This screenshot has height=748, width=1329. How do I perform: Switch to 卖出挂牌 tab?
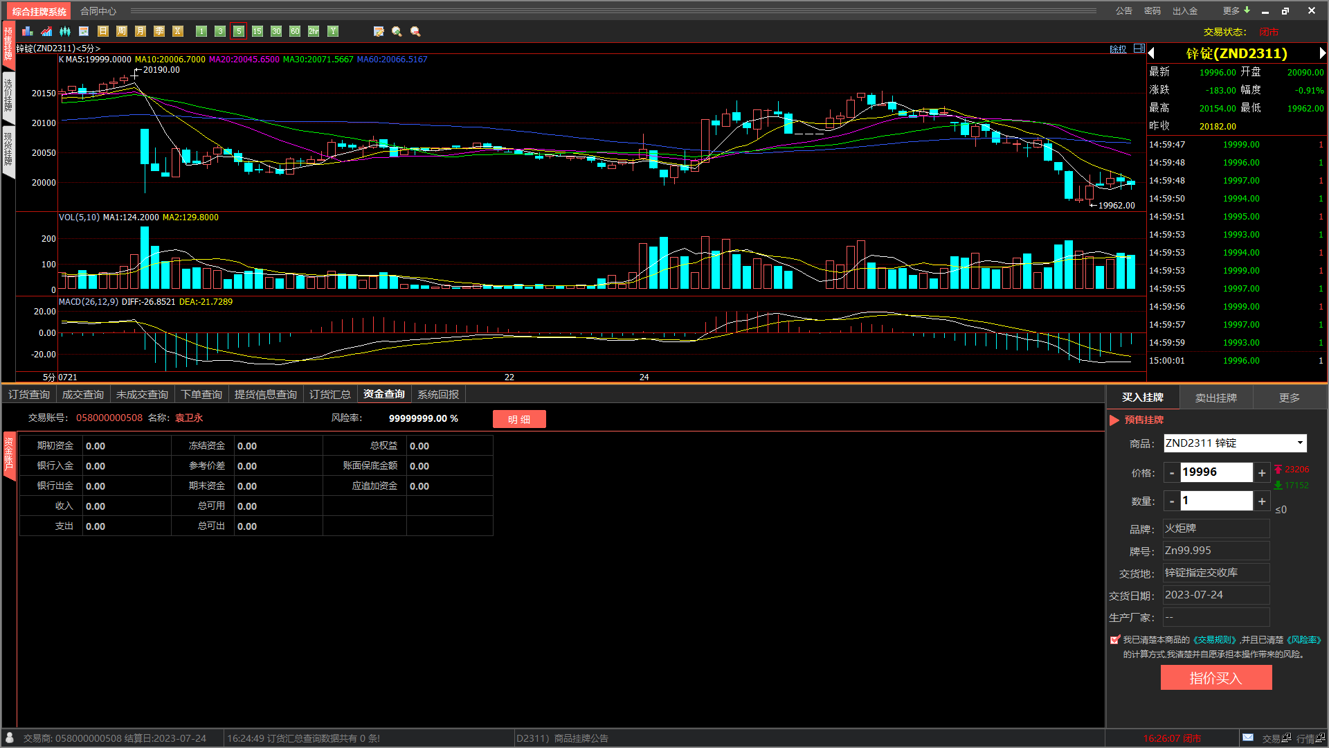(1216, 398)
